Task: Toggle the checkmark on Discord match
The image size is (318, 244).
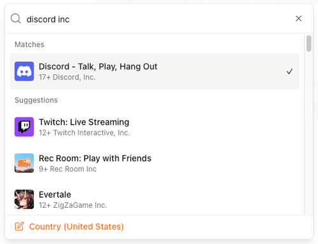Action: [289, 71]
